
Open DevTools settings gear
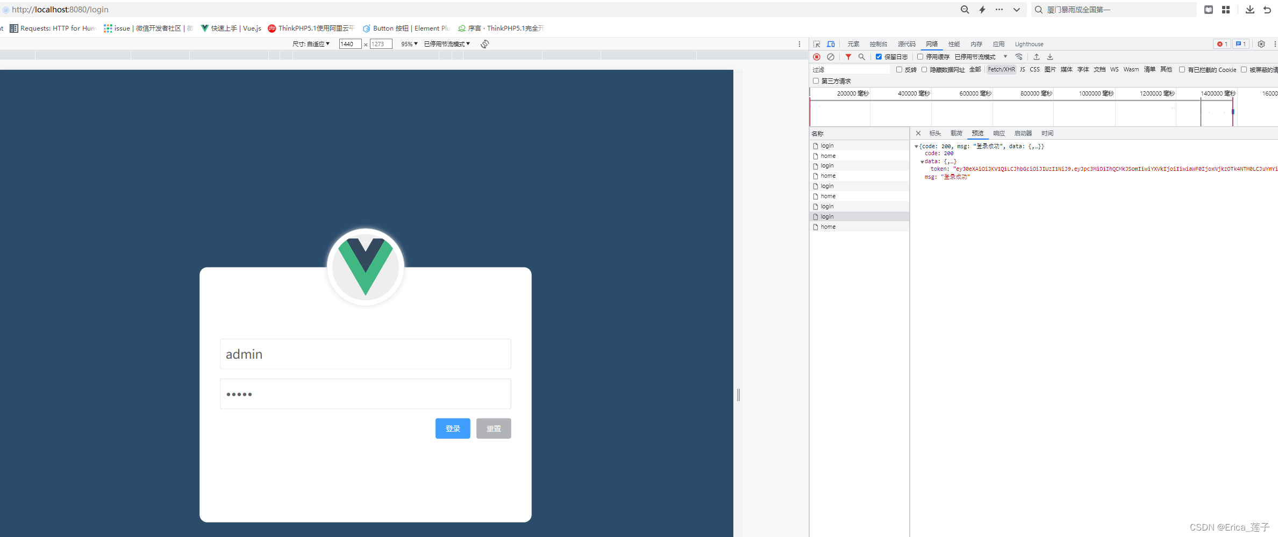[1261, 44]
